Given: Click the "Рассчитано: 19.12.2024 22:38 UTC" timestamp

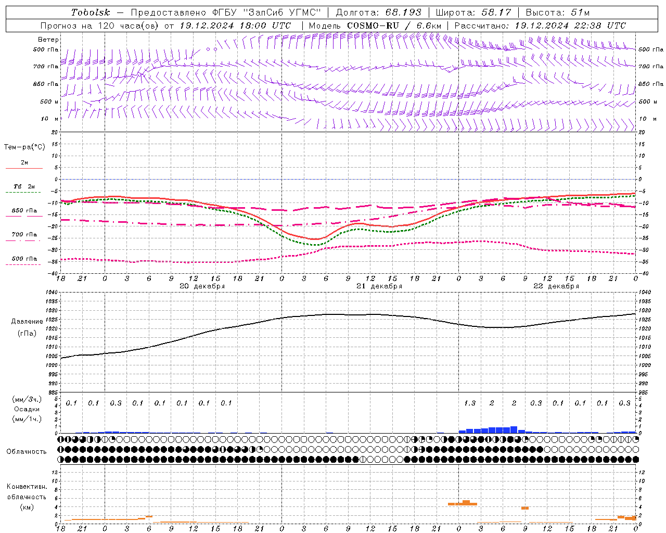Looking at the screenshot, I should (540, 26).
